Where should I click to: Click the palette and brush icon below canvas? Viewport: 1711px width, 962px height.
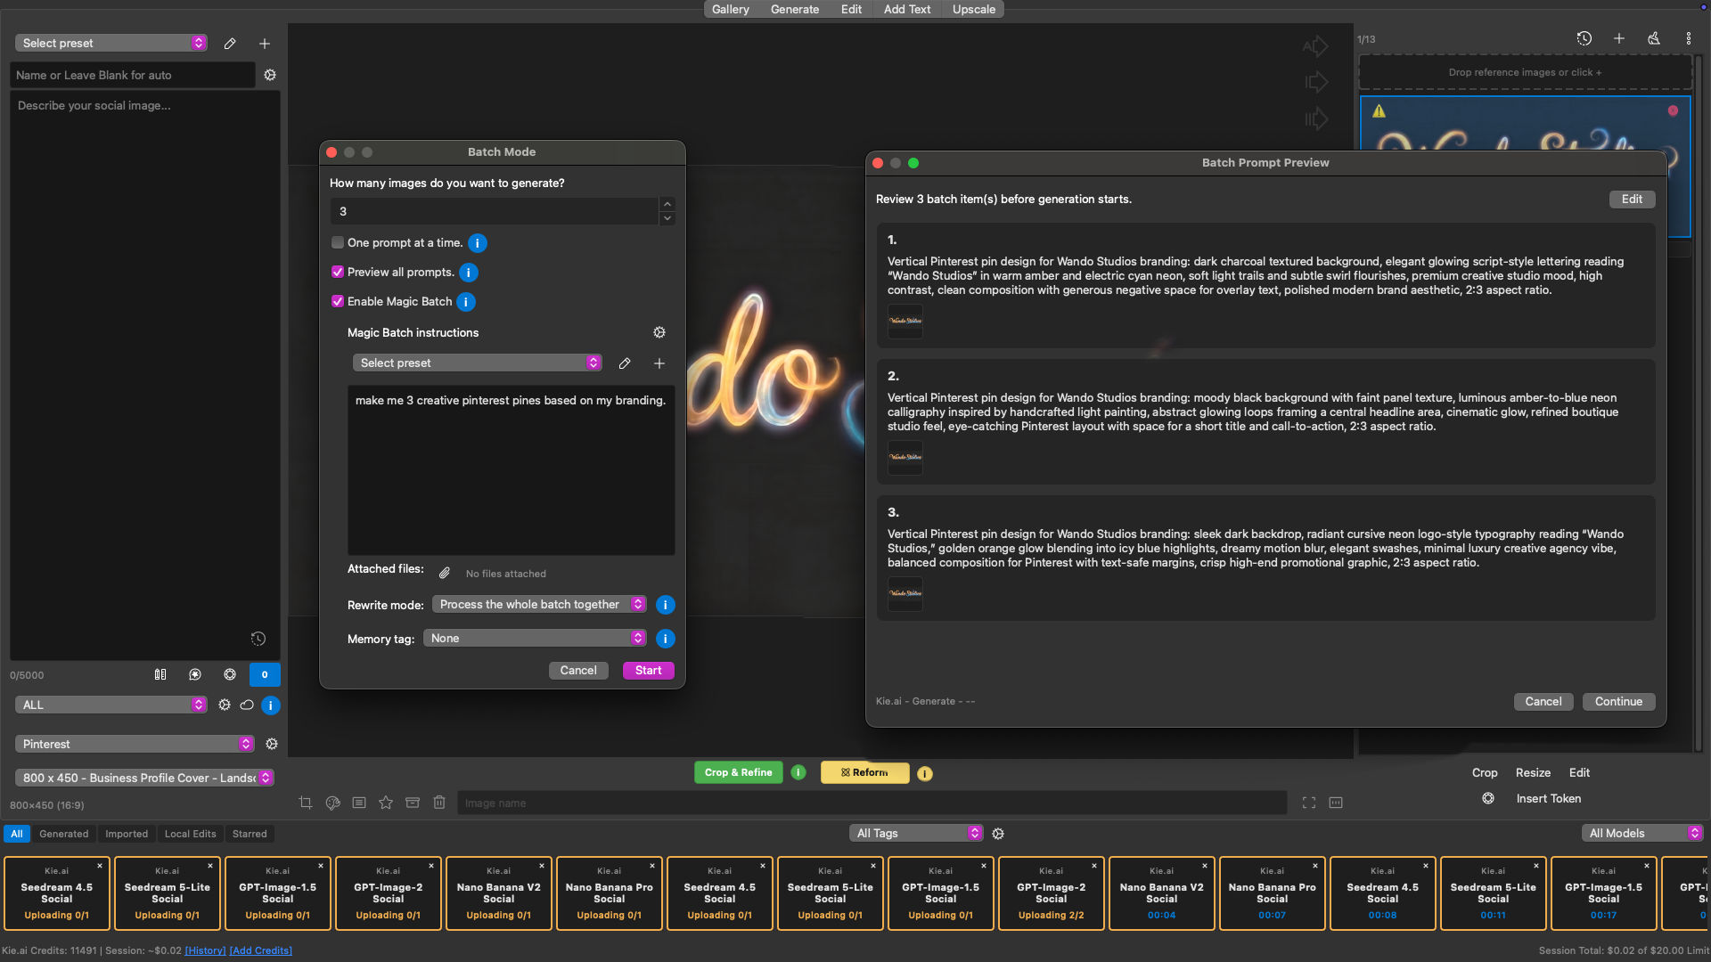332,803
